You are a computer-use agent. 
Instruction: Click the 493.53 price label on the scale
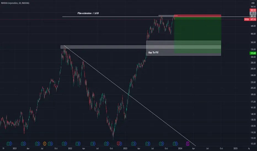tap(253, 13)
